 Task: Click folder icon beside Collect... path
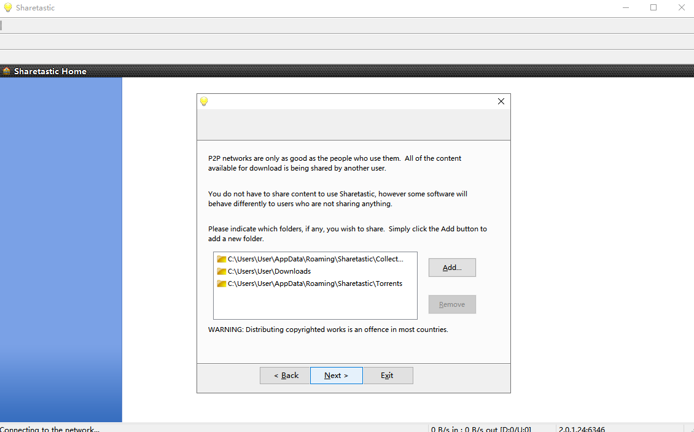221,259
